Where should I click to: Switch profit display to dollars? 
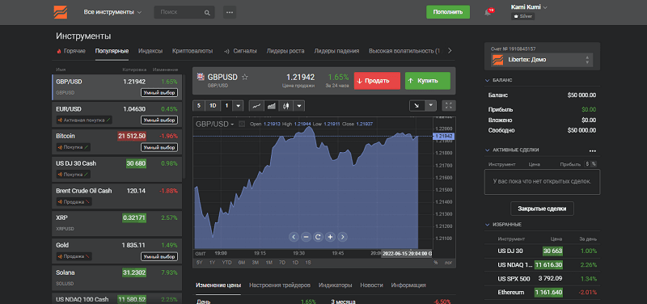click(588, 164)
